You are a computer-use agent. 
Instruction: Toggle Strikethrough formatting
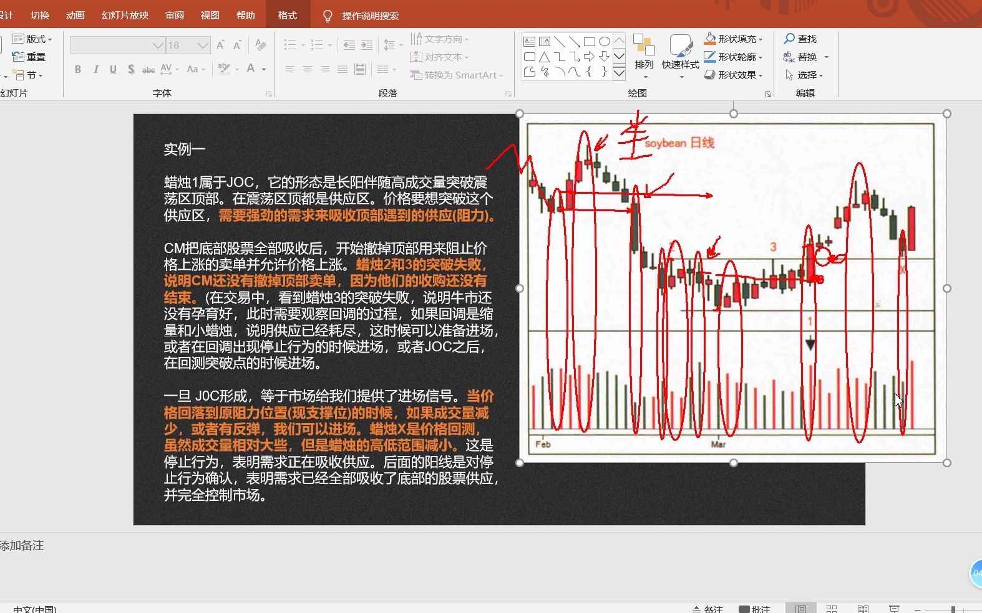tap(148, 69)
